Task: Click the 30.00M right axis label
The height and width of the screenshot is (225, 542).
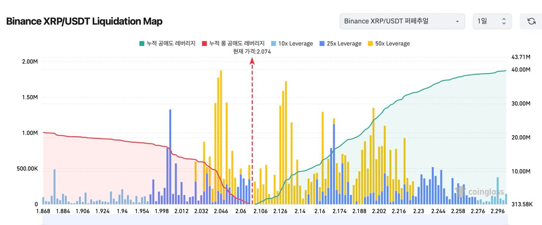Action: pyautogui.click(x=521, y=103)
